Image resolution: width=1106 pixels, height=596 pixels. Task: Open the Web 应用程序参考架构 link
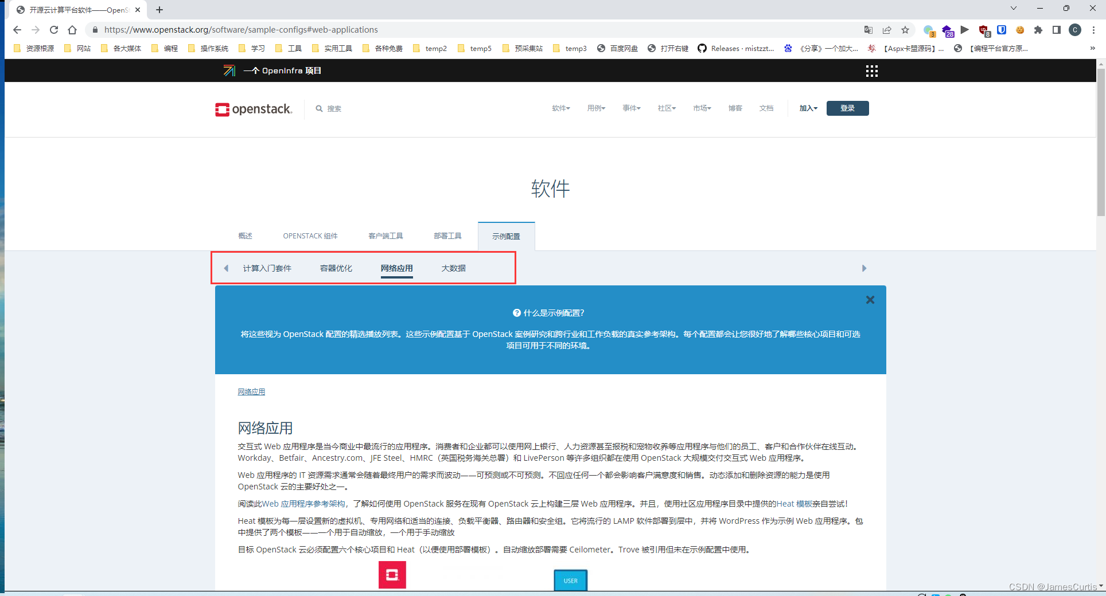pos(303,504)
